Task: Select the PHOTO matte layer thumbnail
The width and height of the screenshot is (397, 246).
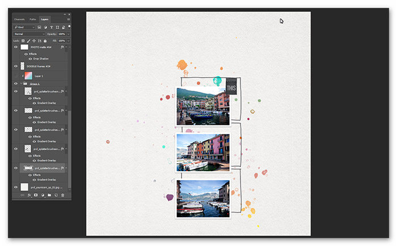Action: point(24,47)
